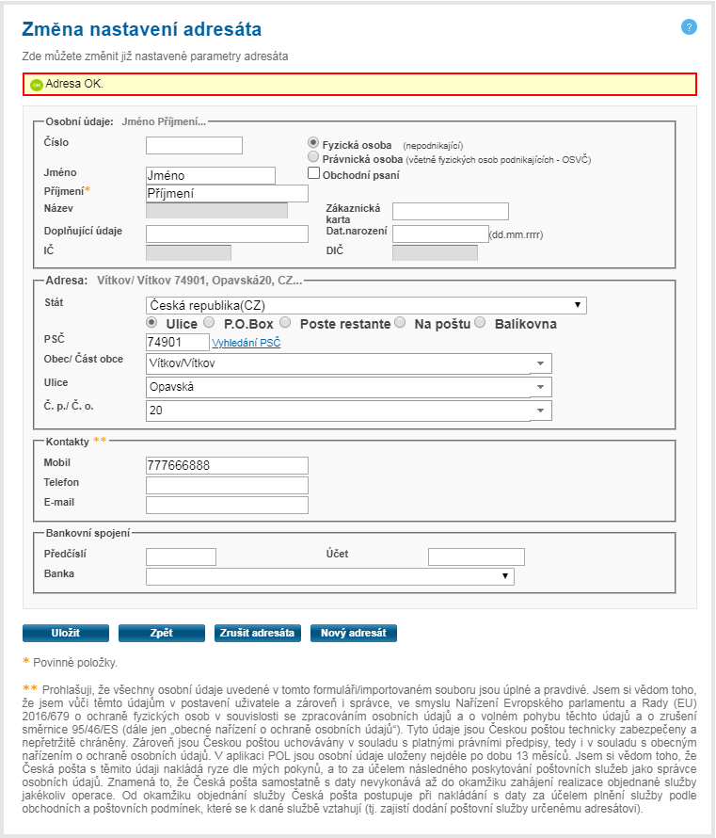The width and height of the screenshot is (716, 838).
Task: Enable the Obchodní psaní checkbox
Action: pos(314,174)
